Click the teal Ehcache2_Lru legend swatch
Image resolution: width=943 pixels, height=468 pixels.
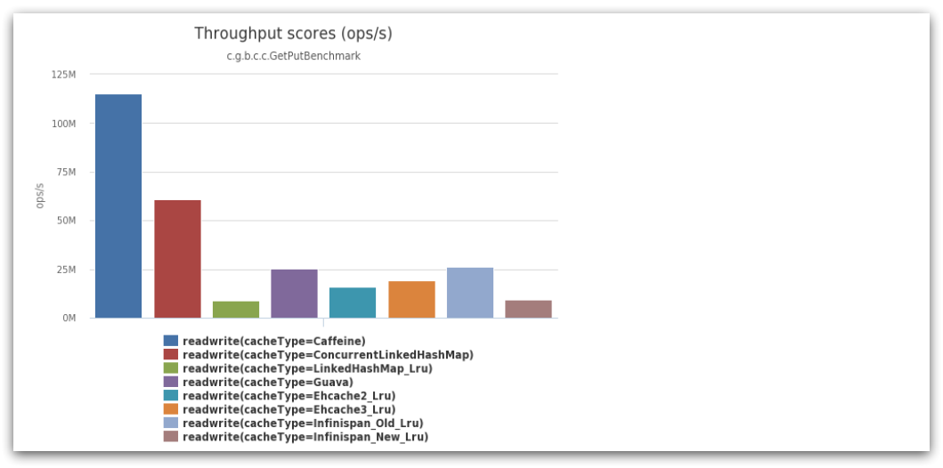click(x=171, y=396)
